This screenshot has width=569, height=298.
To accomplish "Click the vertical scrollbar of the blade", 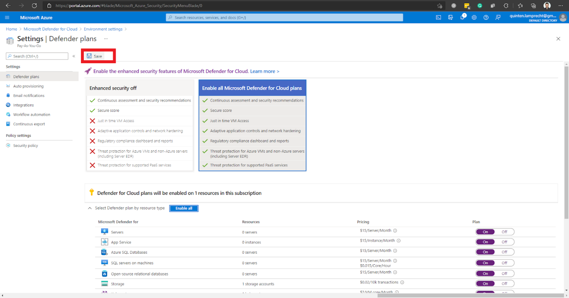I will pyautogui.click(x=566, y=143).
